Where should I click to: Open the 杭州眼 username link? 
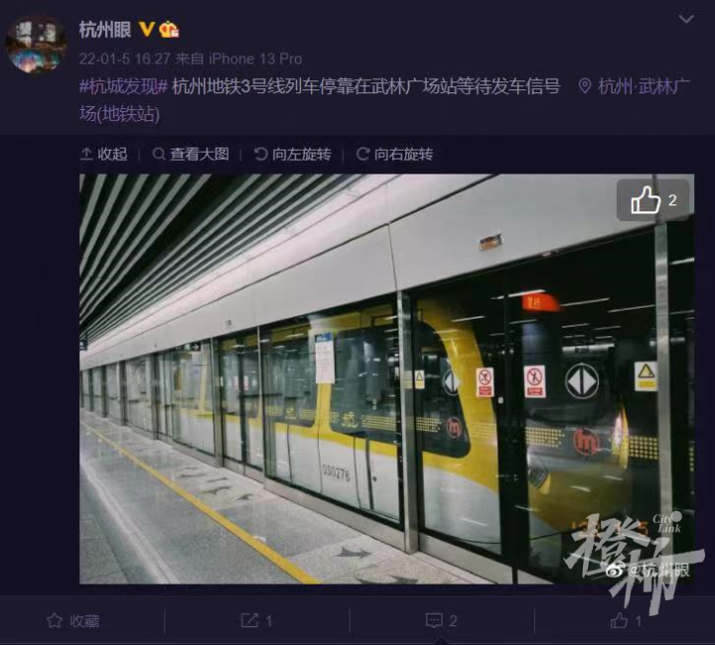pyautogui.click(x=105, y=30)
